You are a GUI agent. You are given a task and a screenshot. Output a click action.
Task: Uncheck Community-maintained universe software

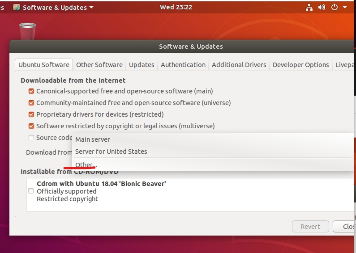point(31,103)
